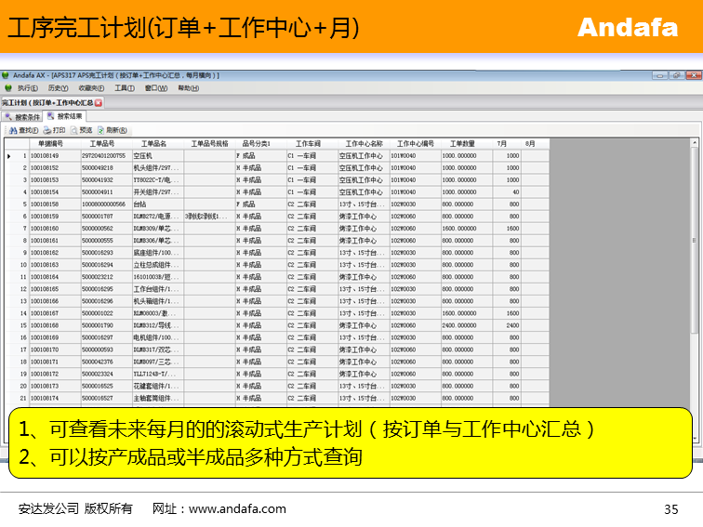
Task: Click the 工单数量 column header
Action: [463, 144]
